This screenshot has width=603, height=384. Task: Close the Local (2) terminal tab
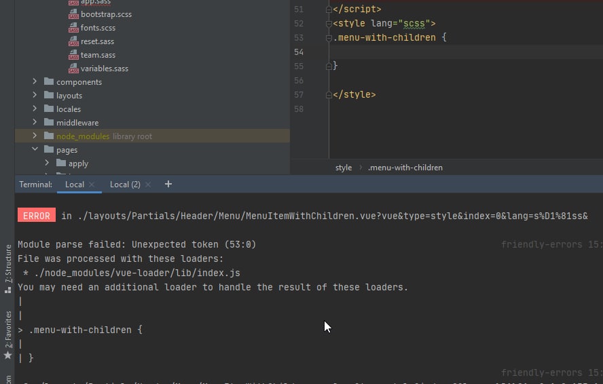pos(147,185)
